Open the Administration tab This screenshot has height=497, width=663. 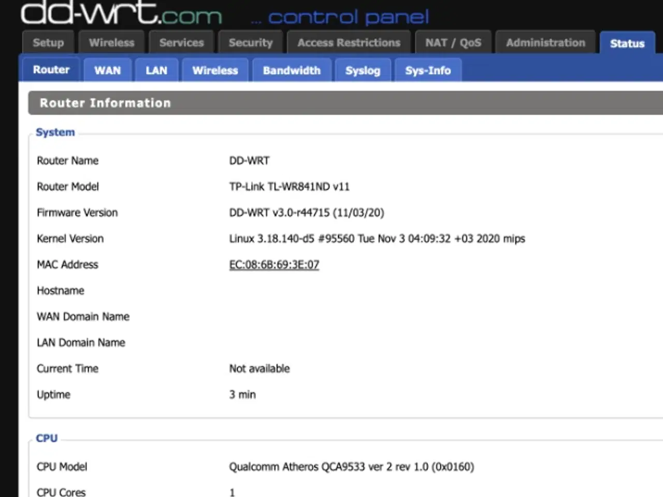[545, 42]
